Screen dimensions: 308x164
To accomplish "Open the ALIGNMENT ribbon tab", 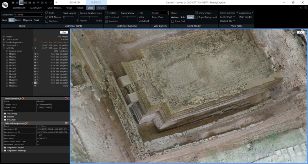I will click(36, 8).
